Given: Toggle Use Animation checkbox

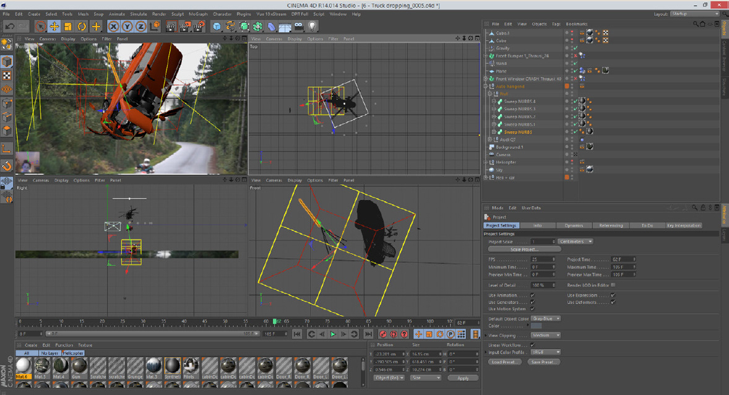Looking at the screenshot, I should coord(532,295).
